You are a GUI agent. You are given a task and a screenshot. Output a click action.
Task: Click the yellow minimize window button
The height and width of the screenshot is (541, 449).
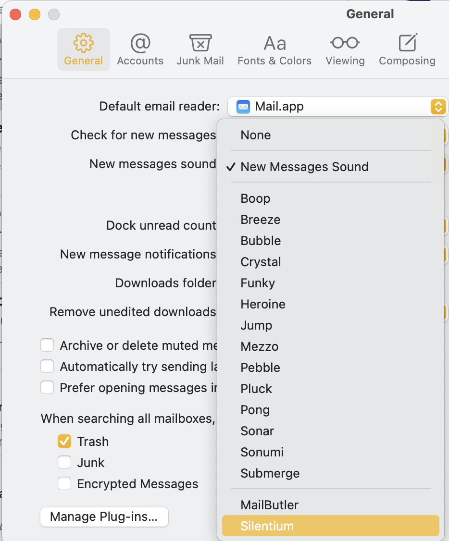click(35, 14)
